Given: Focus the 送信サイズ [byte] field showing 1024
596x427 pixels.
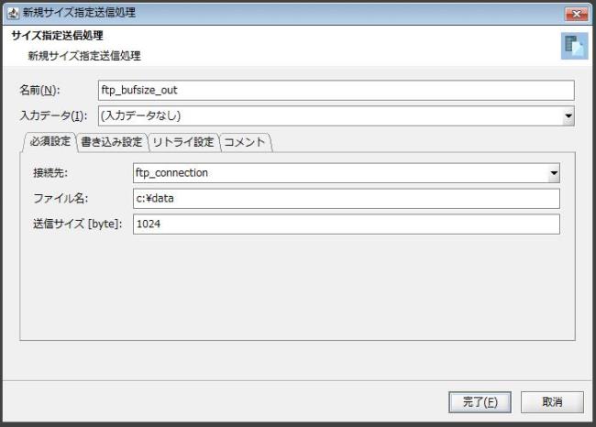Looking at the screenshot, I should coord(346,224).
